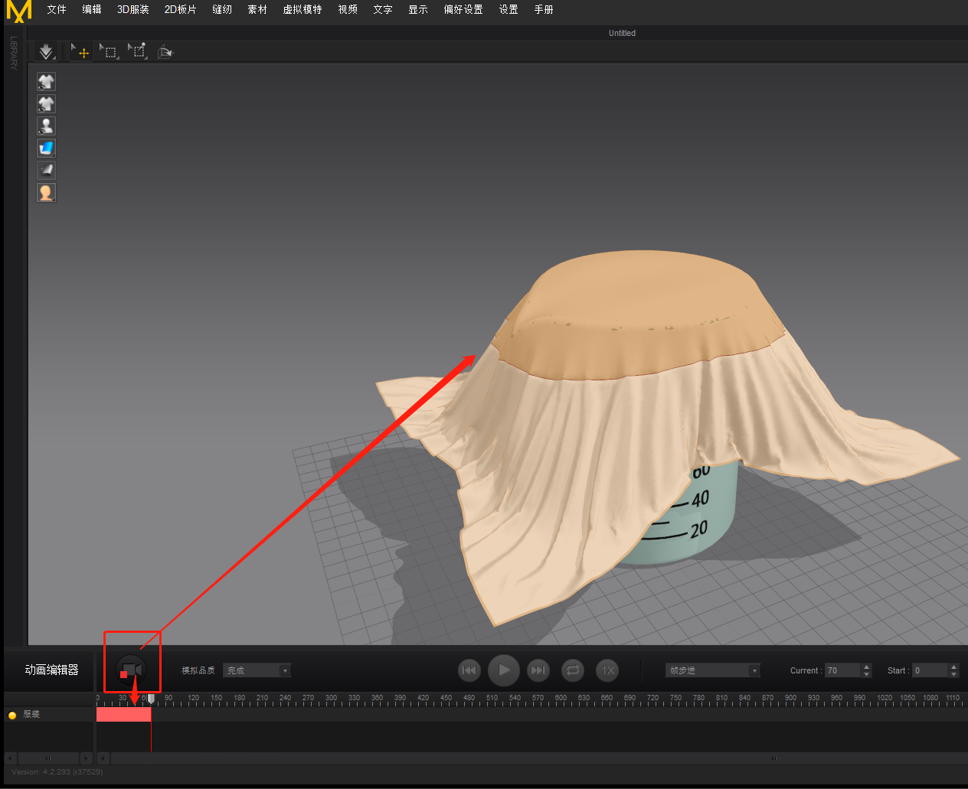Play the animation
968x789 pixels.
(504, 670)
